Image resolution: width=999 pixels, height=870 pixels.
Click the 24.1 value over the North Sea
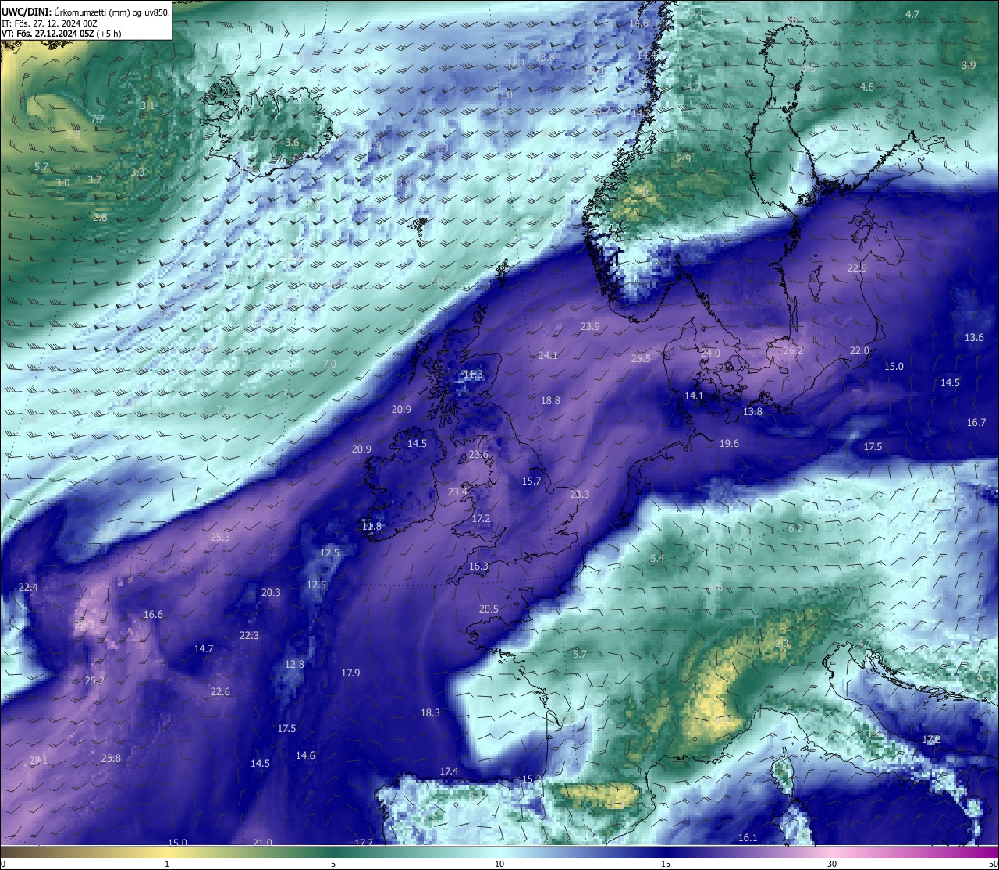pos(548,356)
